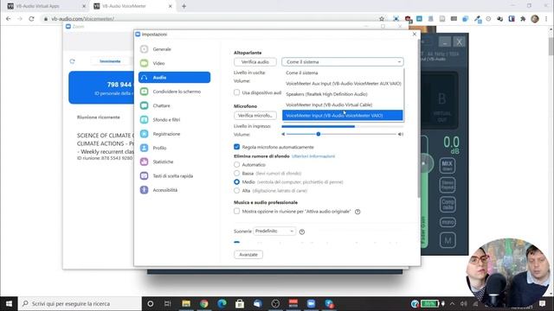Image resolution: width=554 pixels, height=311 pixels.
Task: Open the Avanzate audio settings
Action: click(248, 254)
